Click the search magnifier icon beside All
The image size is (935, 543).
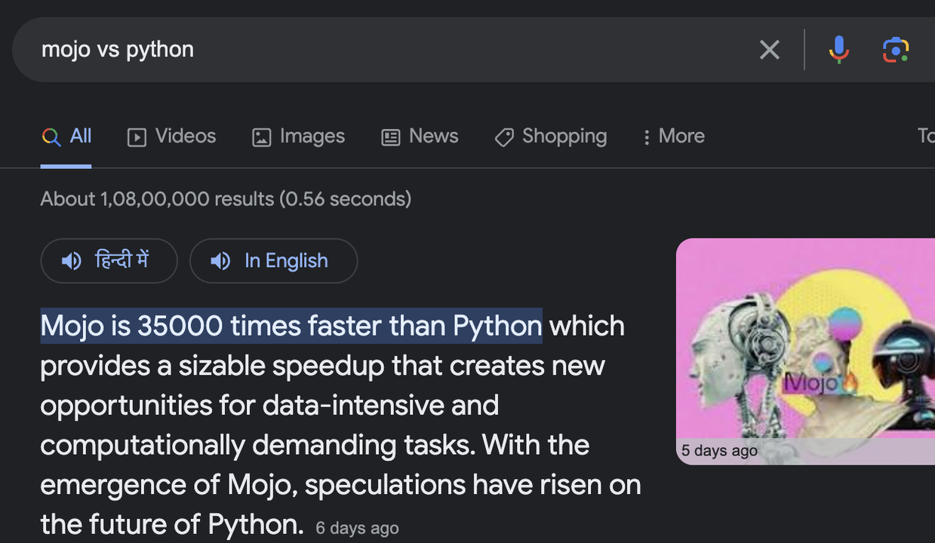click(x=51, y=137)
